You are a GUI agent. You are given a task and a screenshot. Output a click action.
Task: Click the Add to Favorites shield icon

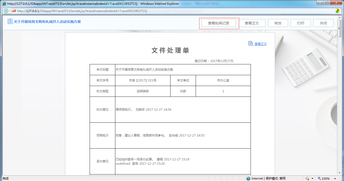[6, 11]
